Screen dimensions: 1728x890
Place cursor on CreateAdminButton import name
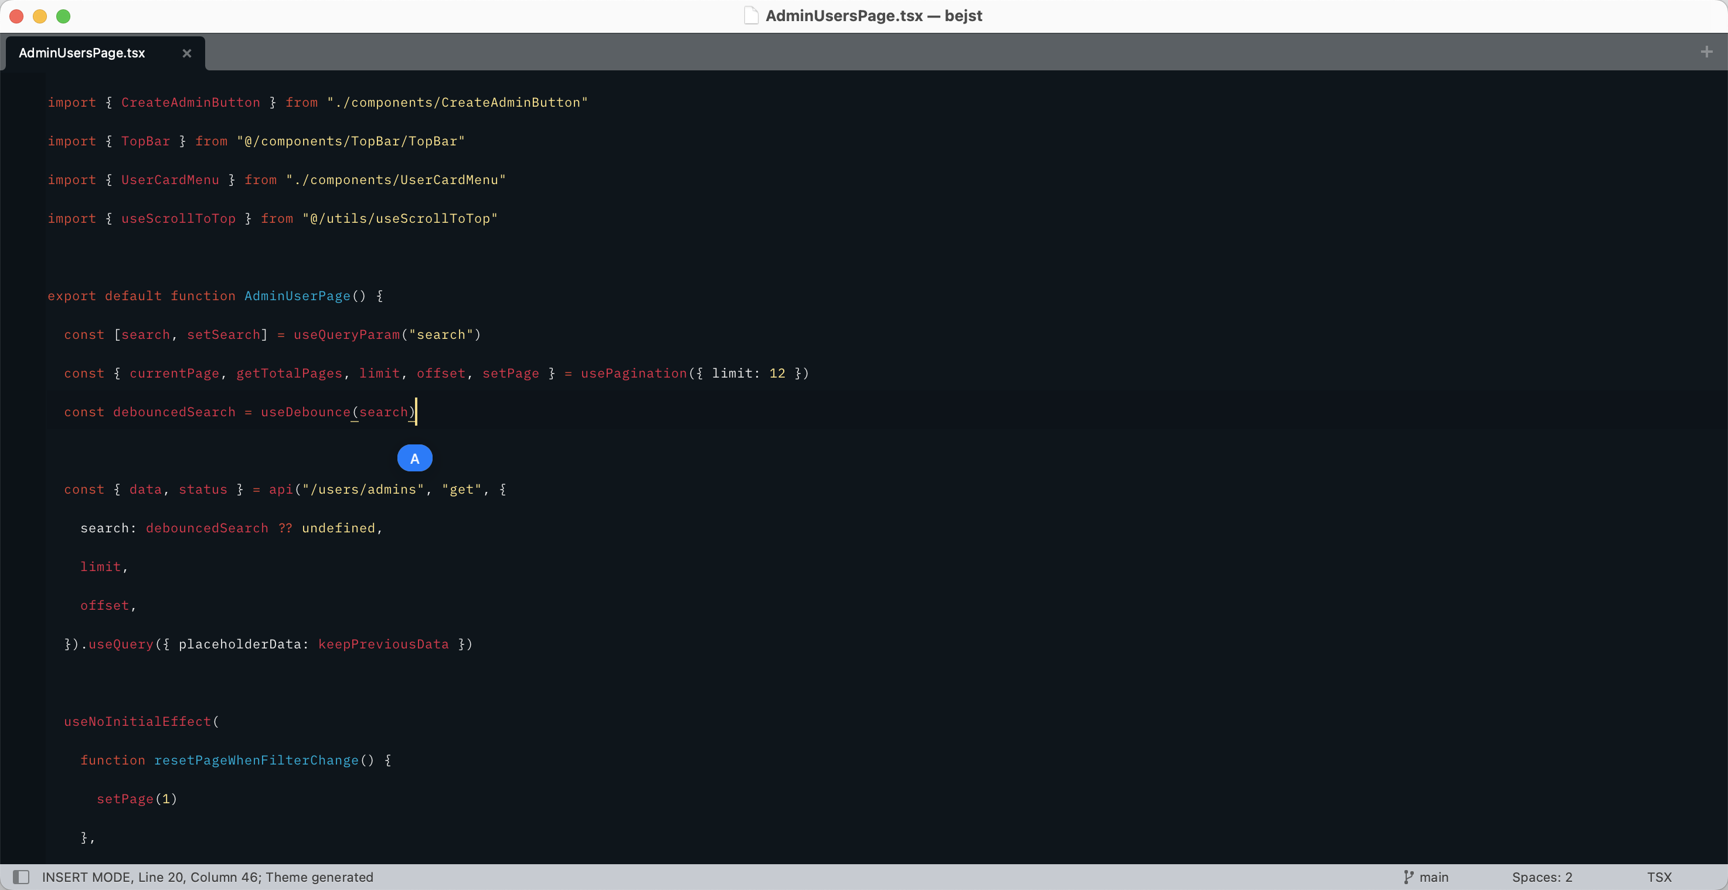[x=191, y=103]
